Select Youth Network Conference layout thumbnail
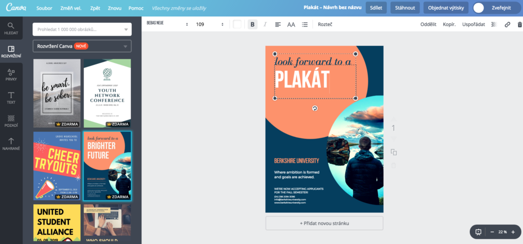 [107, 93]
